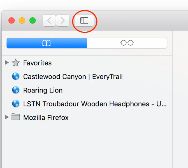This screenshot has height=168, width=188.
Task: Toggle the sidebar button in toolbar
Action: point(84,20)
